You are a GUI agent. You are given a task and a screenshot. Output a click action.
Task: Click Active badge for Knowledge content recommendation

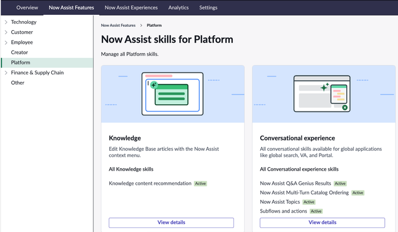pos(200,184)
